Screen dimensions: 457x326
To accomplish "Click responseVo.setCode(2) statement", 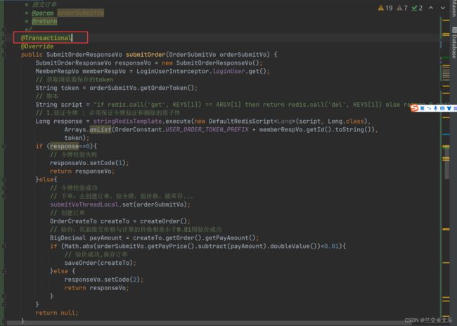I will point(104,280).
